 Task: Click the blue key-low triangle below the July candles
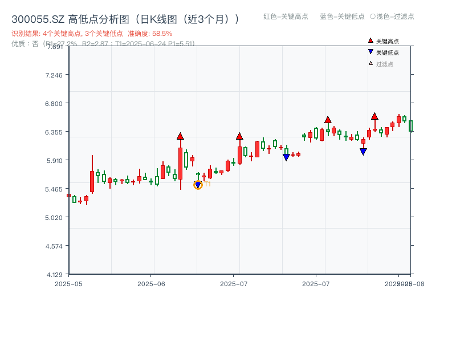[x=286, y=156]
